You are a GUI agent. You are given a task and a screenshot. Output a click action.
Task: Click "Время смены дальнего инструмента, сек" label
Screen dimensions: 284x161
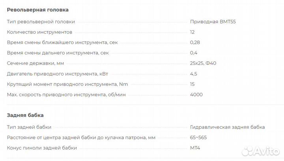58,53
